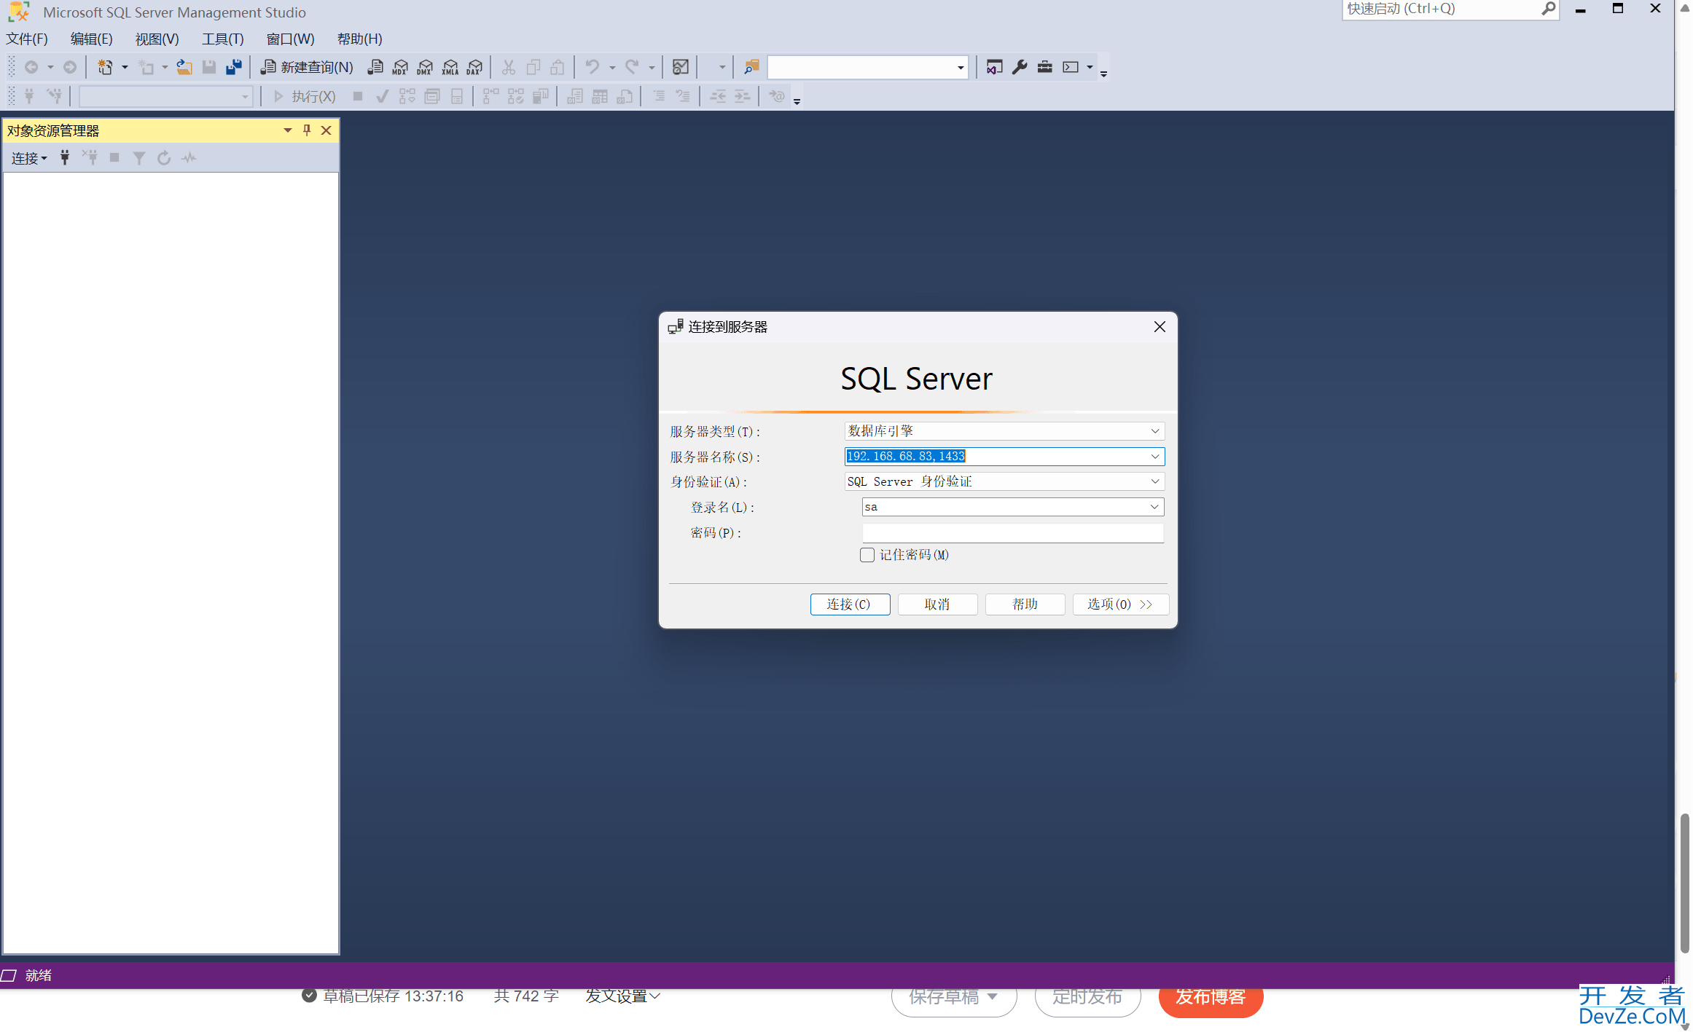Click the Database Engine Query icon
This screenshot has height=1032, width=1693.
point(375,67)
